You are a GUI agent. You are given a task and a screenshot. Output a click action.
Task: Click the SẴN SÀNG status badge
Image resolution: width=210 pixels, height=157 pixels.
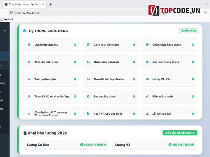click(x=189, y=31)
